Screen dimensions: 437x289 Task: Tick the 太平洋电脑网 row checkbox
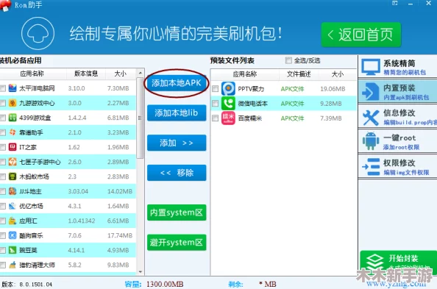coord(3,89)
